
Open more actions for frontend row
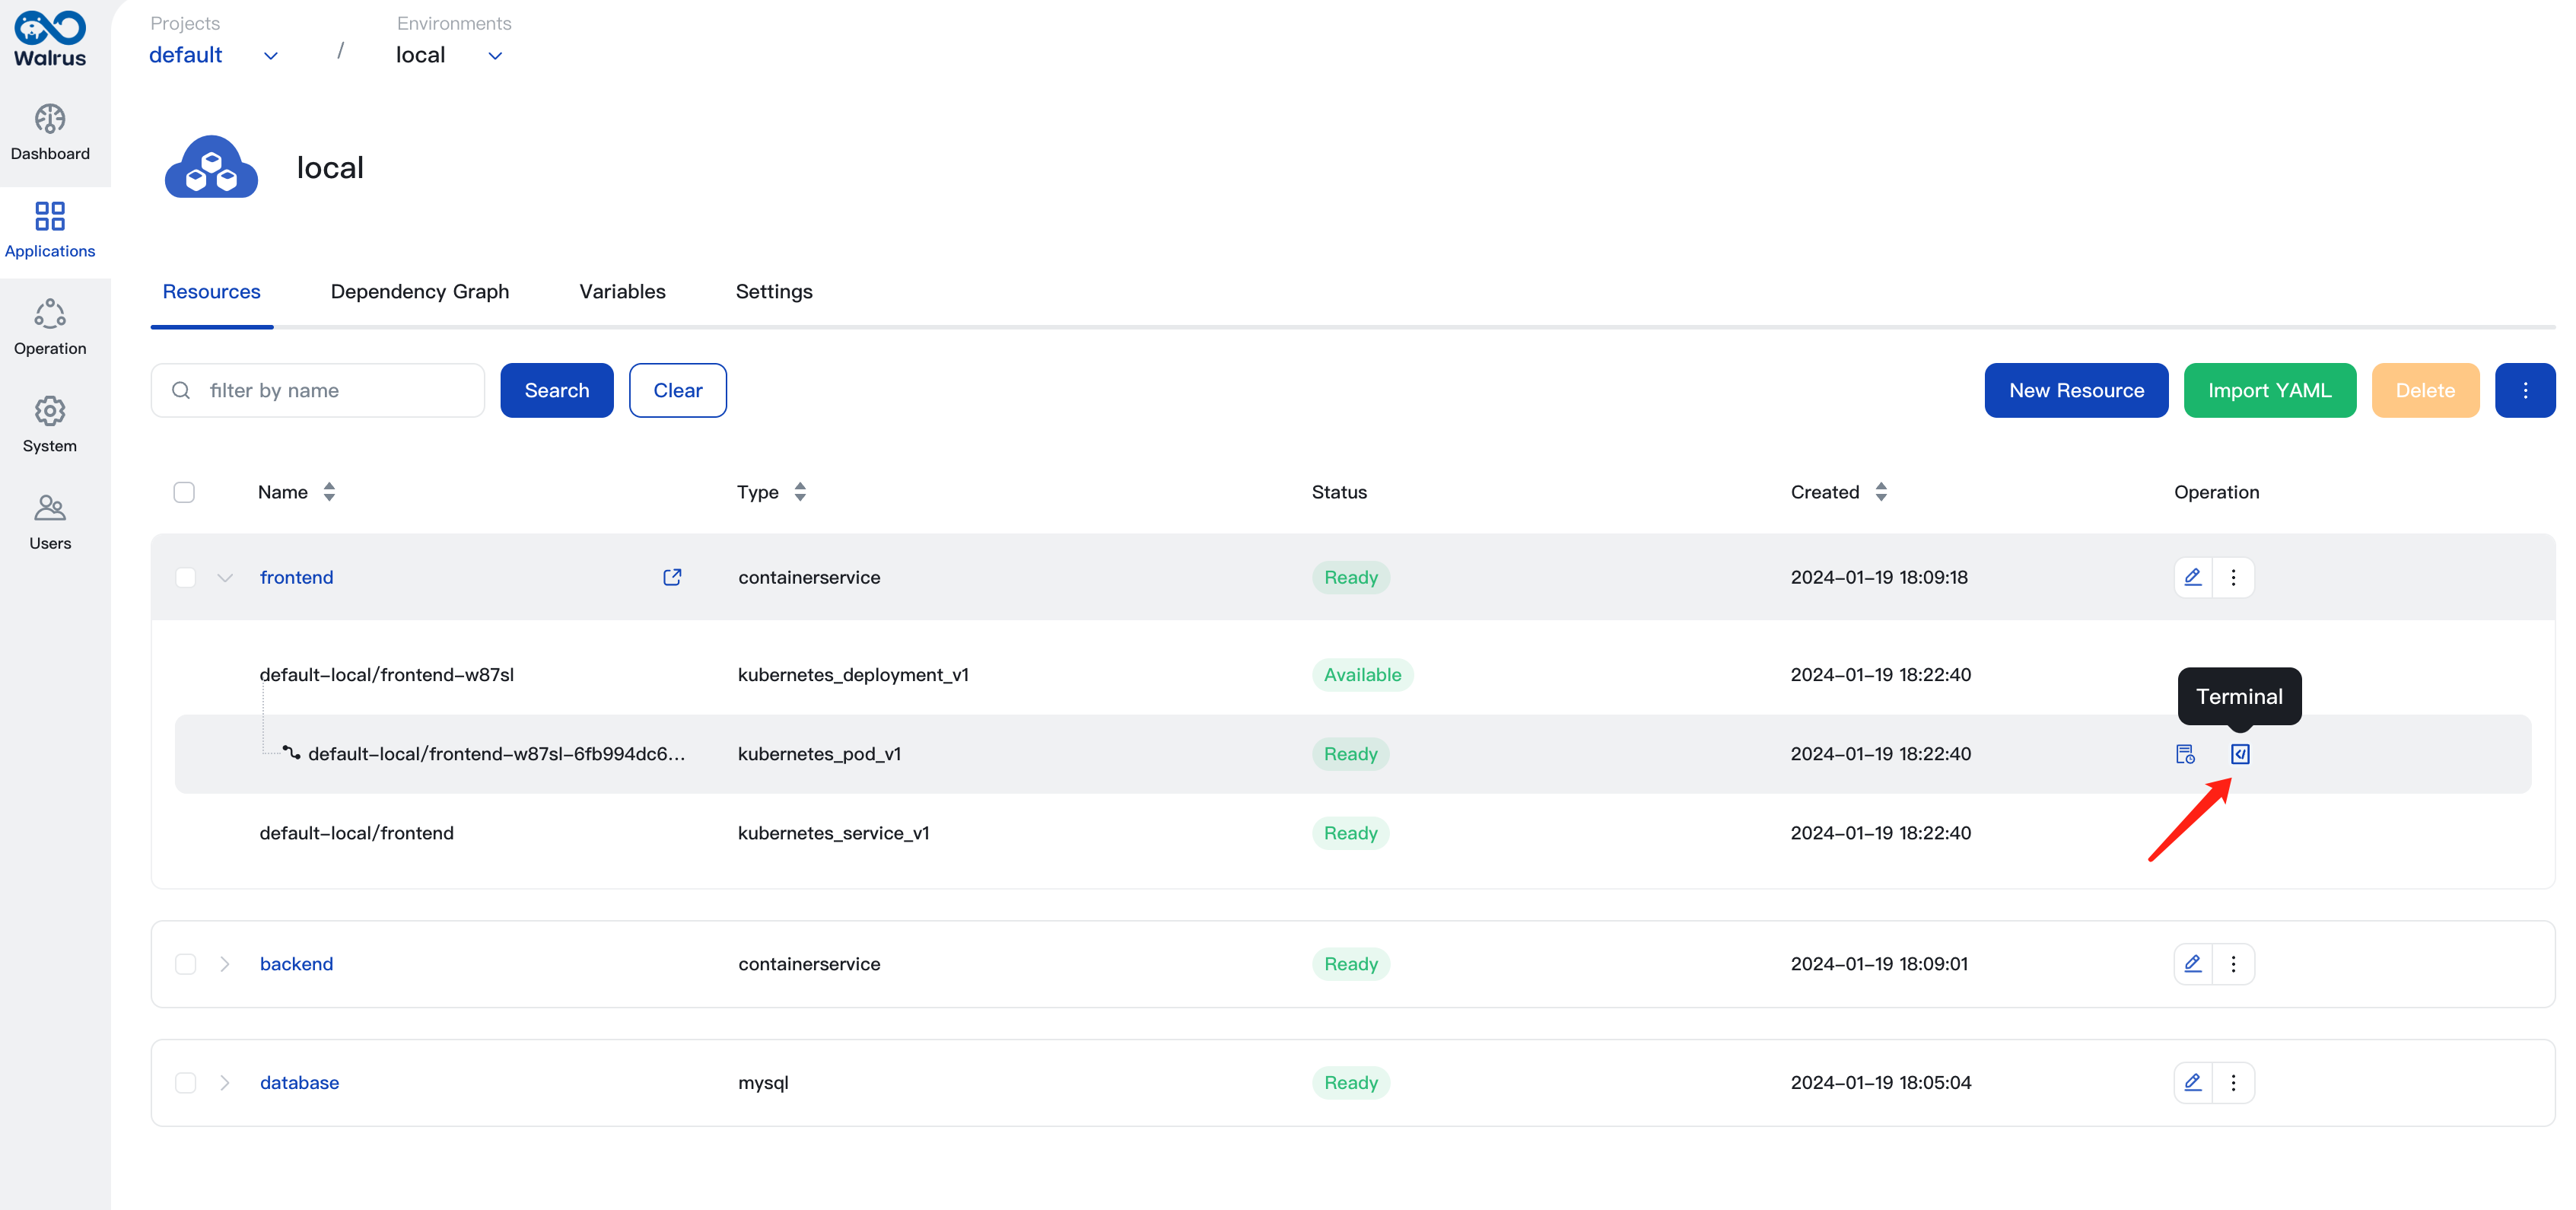click(2233, 577)
